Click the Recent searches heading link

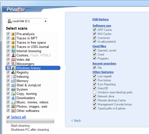pos(104,63)
